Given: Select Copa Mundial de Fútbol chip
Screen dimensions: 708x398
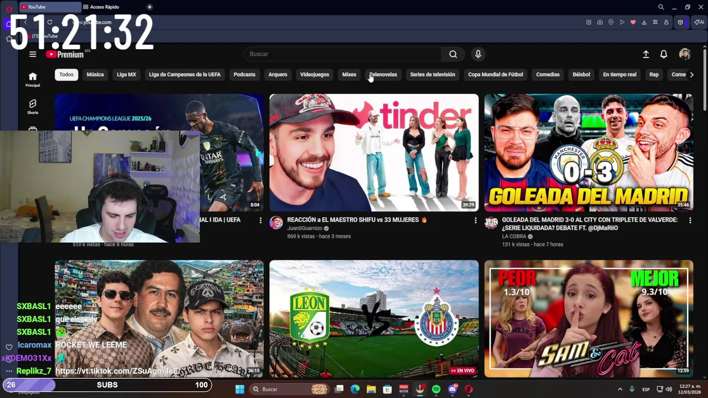Looking at the screenshot, I should (x=496, y=75).
